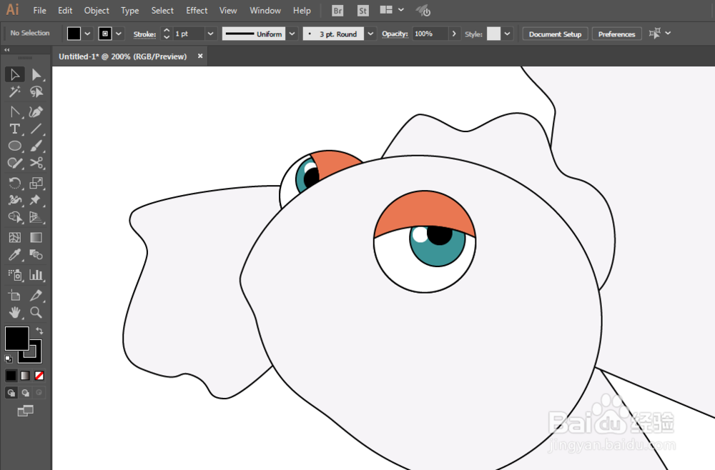This screenshot has width=715, height=470.
Task: Open the Type menu
Action: tap(130, 10)
